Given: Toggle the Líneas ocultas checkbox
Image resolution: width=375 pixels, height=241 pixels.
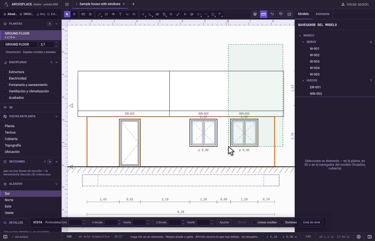Looking at the screenshot, I should [254, 222].
